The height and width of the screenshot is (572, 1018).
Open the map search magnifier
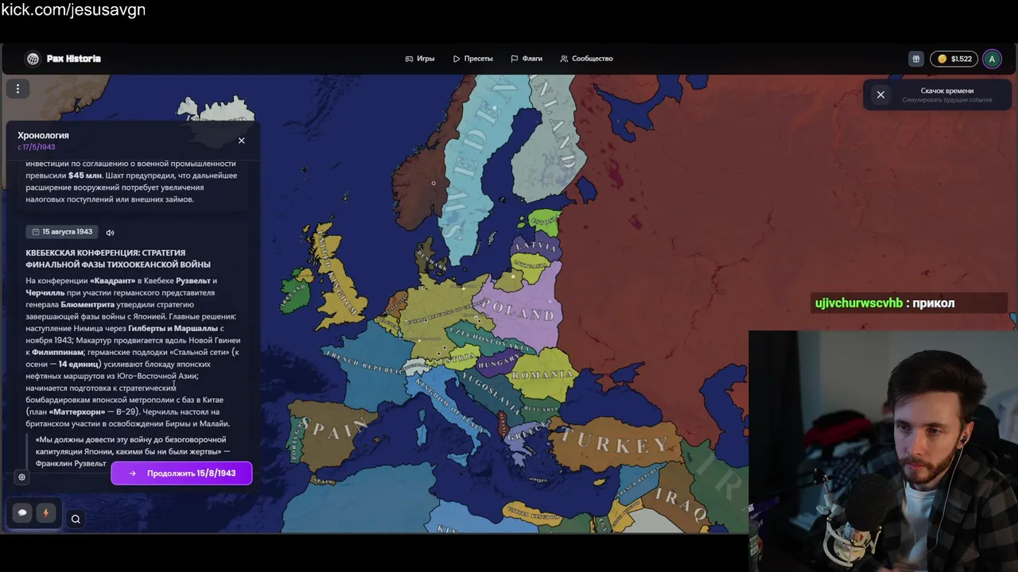76,519
